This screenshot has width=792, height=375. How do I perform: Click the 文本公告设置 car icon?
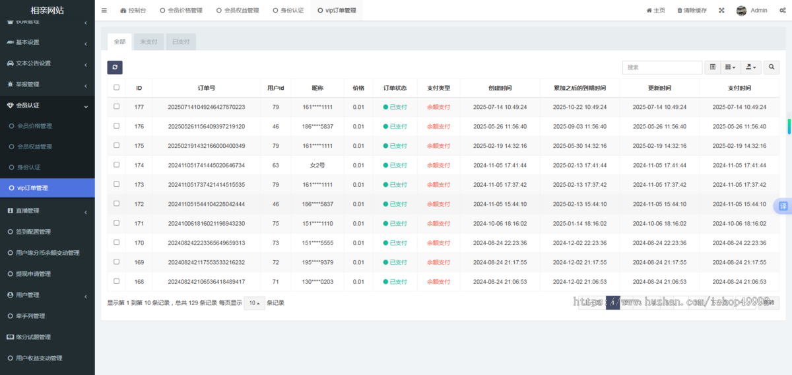pos(10,63)
